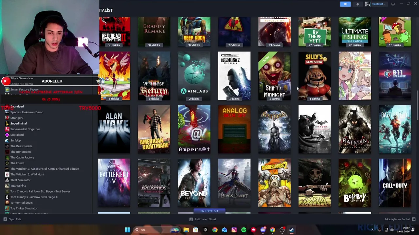Select the Borderlands 2 game cover
Image resolution: width=419 pixels, height=235 pixels.
tap(274, 183)
